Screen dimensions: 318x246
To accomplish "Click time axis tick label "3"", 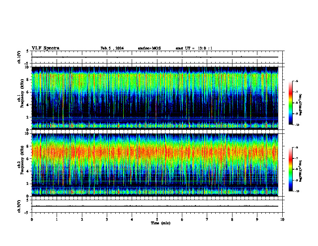I will [107, 219].
